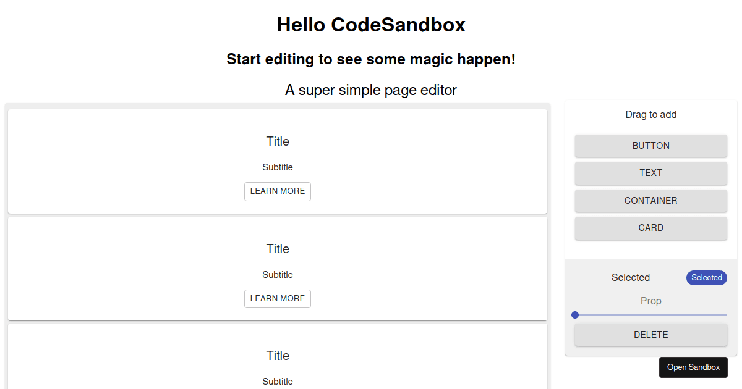Click LEARN MORE on the first card

click(277, 191)
